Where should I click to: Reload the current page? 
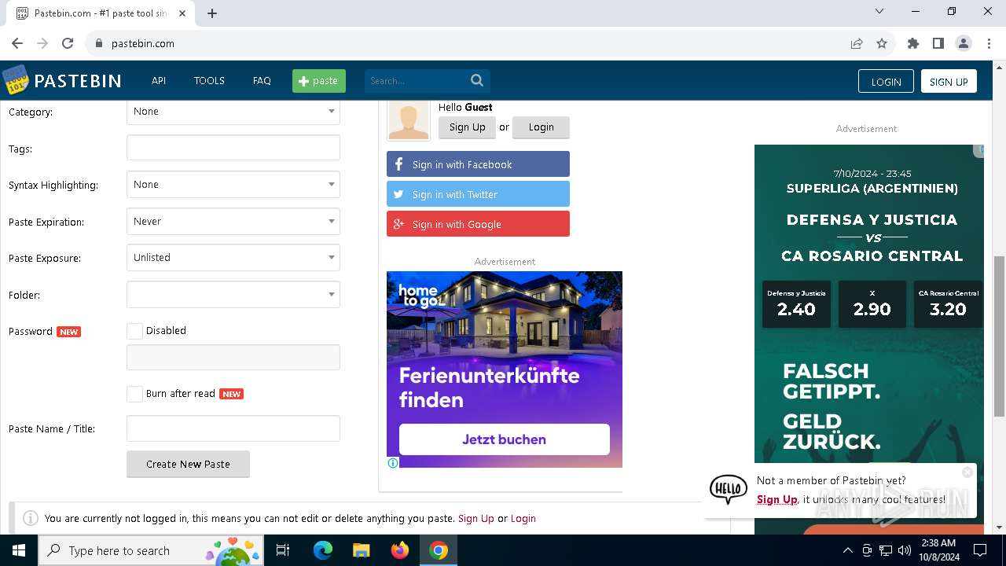(68, 43)
